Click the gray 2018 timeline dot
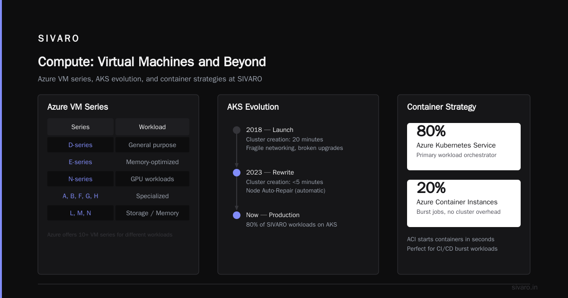The image size is (568, 298). coord(237,130)
